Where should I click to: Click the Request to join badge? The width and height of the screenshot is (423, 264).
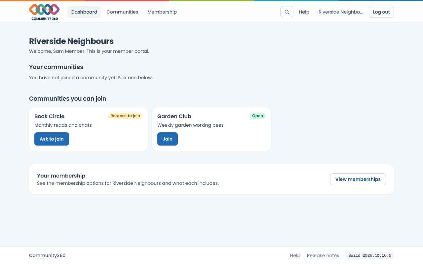125,116
